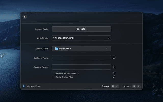
Task: Open the Audio Bitrate dropdown
Action: [81, 38]
